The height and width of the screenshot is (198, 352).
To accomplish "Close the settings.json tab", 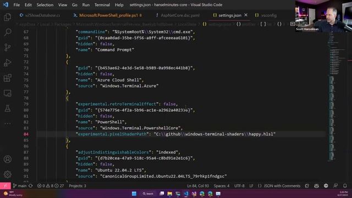I will (246, 15).
